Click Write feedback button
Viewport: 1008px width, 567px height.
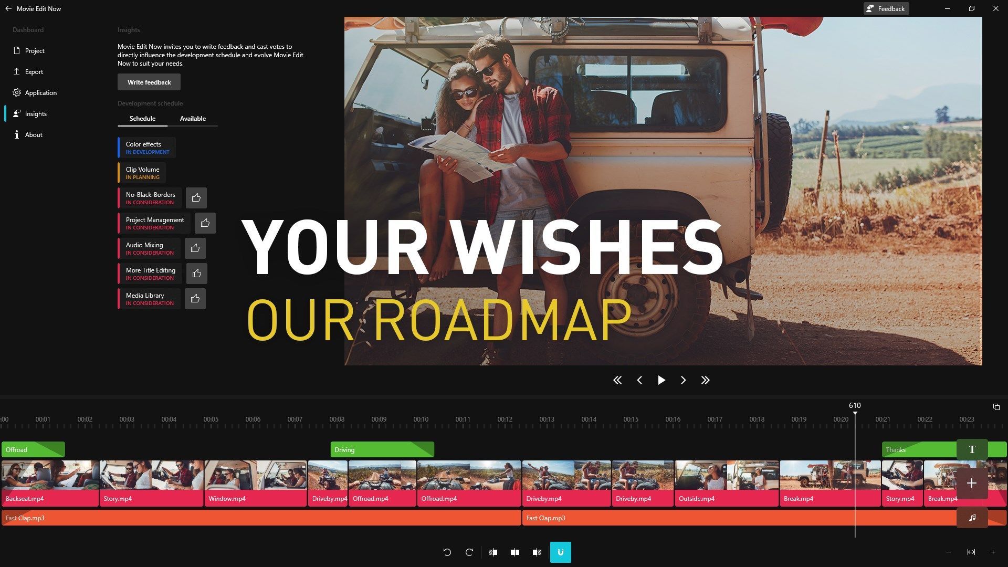pos(149,82)
